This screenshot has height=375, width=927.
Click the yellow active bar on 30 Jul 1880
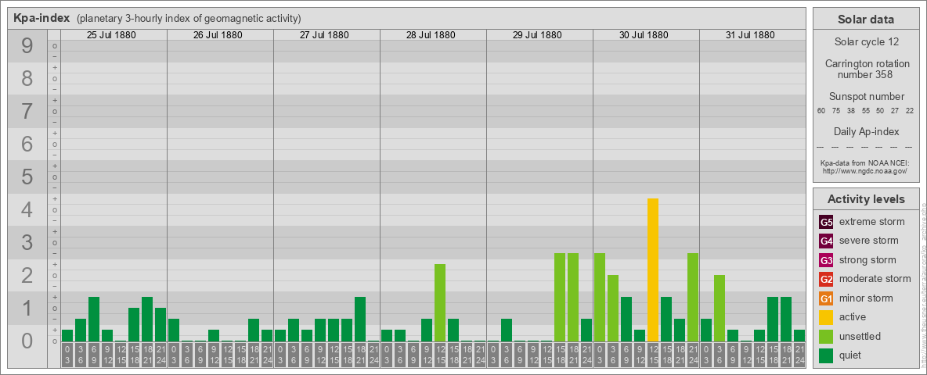pos(653,270)
